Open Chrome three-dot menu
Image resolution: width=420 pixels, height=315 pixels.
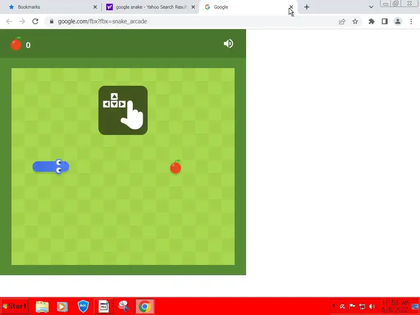click(x=411, y=21)
